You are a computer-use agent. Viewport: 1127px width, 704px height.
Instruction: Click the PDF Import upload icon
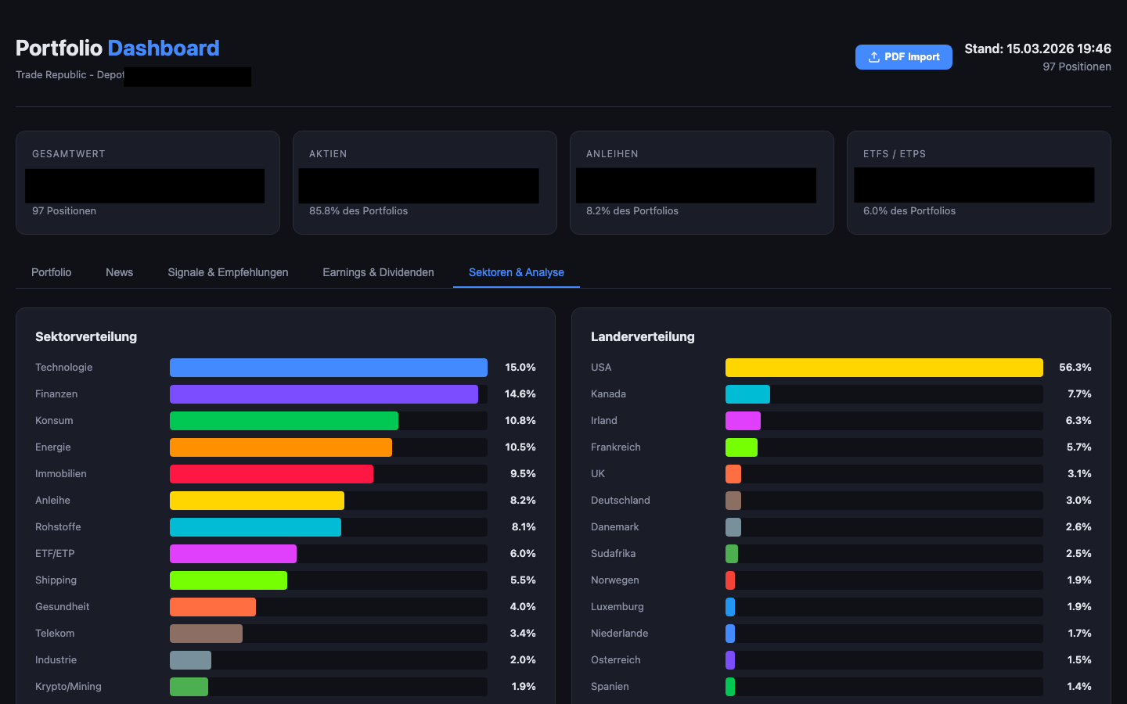tap(874, 56)
